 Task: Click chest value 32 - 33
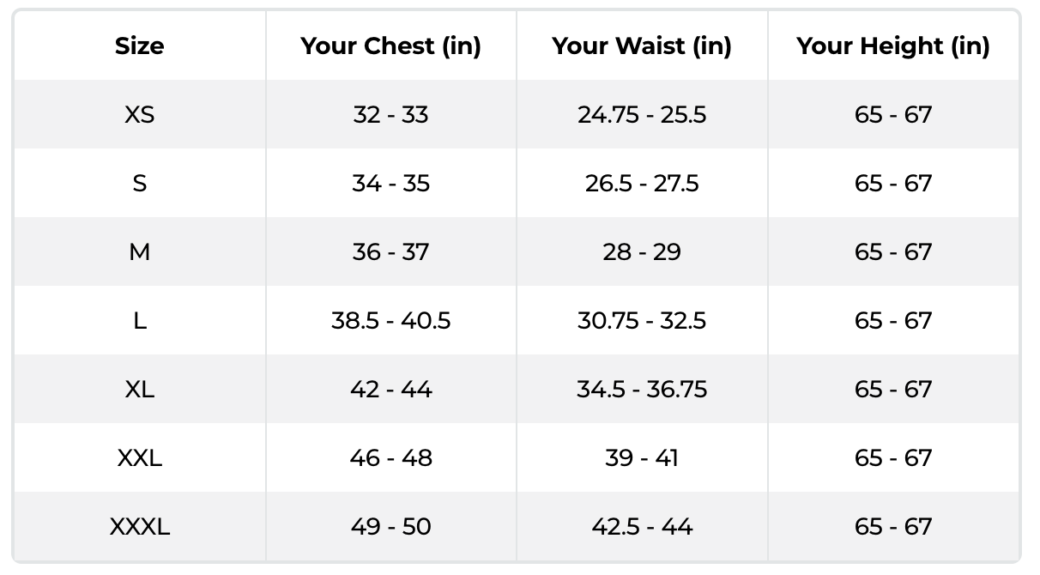pos(390,114)
